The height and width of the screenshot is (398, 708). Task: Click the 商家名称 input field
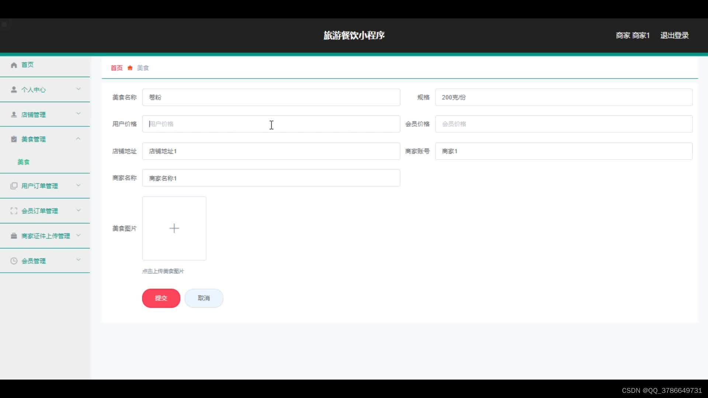[x=271, y=178]
